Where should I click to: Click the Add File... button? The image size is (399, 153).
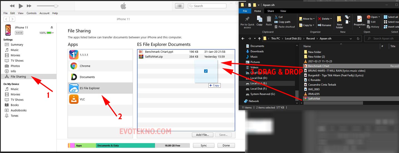point(202,135)
